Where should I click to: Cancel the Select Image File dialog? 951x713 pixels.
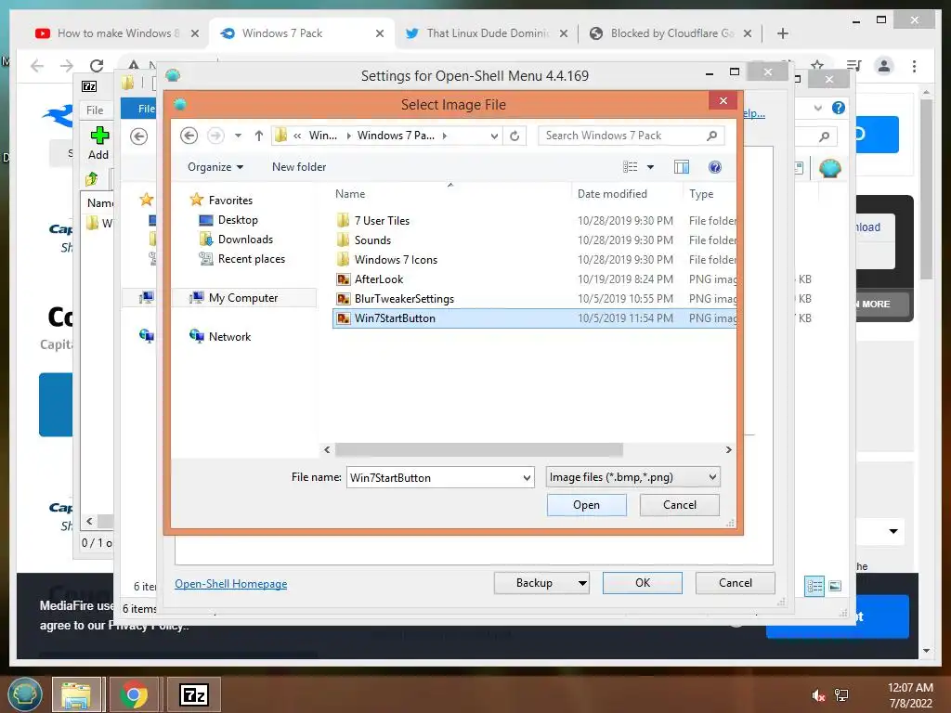click(x=679, y=505)
